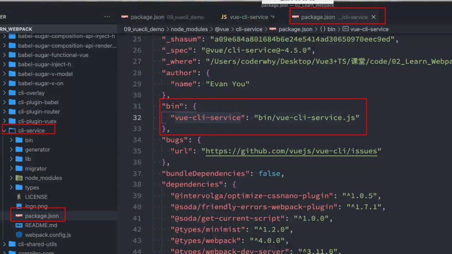Screen dimensions: 452x254
Task: Click the folder icon next to bin
Action: pyautogui.click(x=19, y=140)
